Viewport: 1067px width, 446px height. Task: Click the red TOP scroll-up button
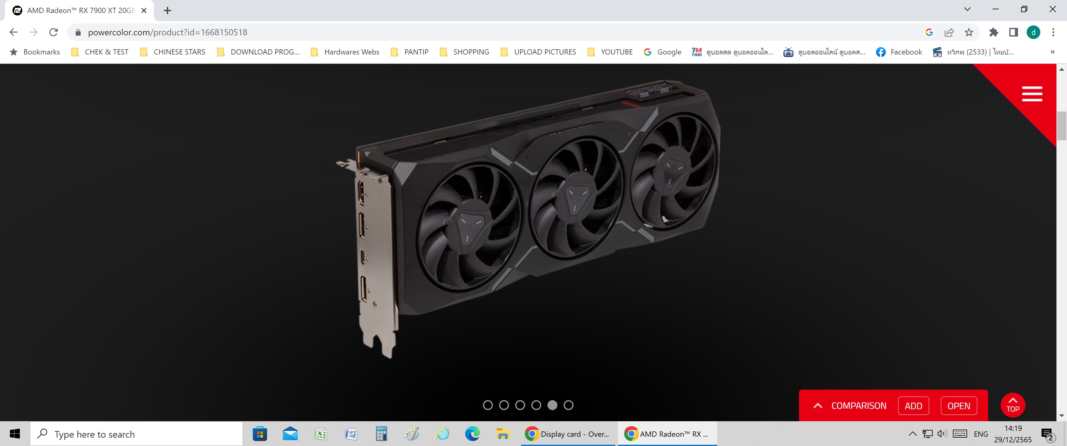point(1012,405)
